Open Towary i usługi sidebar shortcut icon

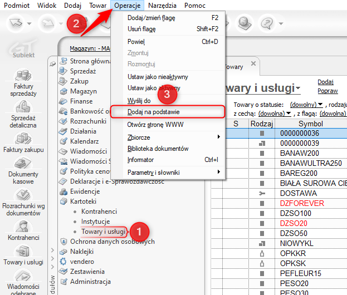point(23,251)
